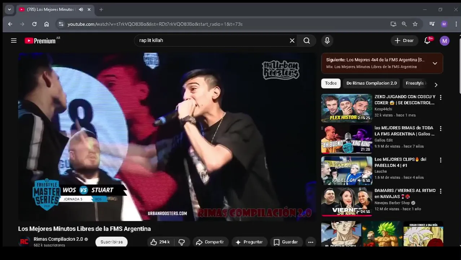Open Los MEJORES CLIPS PABELLON thumbnail
Viewport: 461px width, 260px height.
347,170
